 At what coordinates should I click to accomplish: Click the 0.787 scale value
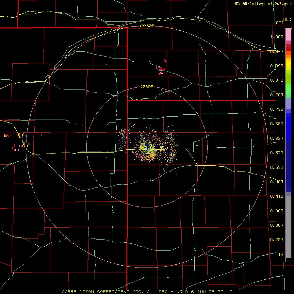tap(277, 95)
